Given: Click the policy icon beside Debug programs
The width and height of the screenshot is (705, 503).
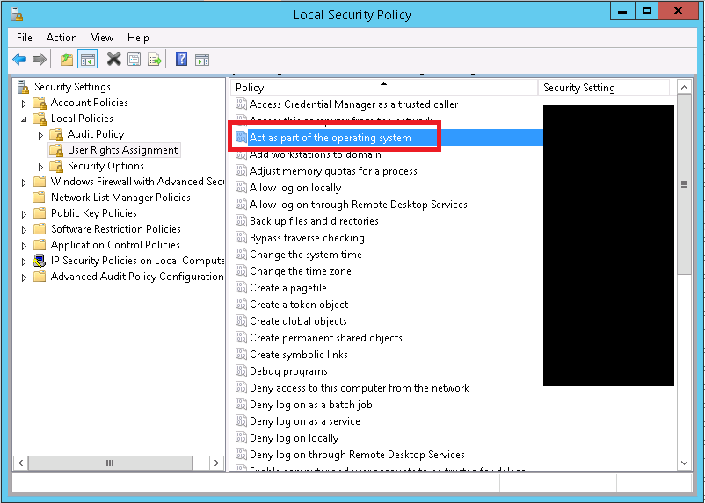Looking at the screenshot, I should pyautogui.click(x=242, y=371).
